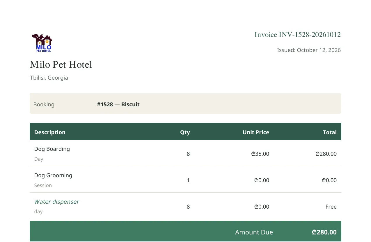Click the 'Total' column header

coord(330,132)
